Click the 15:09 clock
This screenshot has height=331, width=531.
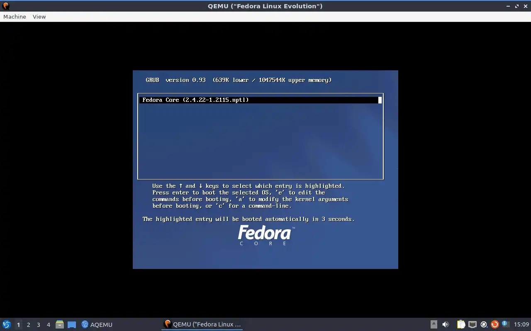521,324
